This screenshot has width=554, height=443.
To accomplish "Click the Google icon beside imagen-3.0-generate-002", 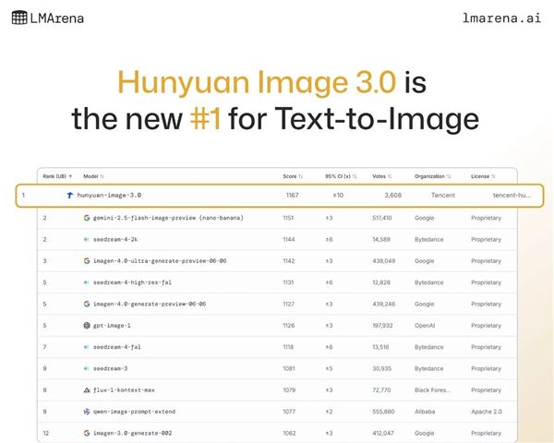I will click(x=87, y=433).
